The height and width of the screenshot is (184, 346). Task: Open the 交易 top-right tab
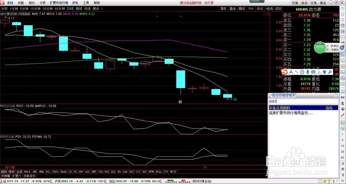coord(314,3)
